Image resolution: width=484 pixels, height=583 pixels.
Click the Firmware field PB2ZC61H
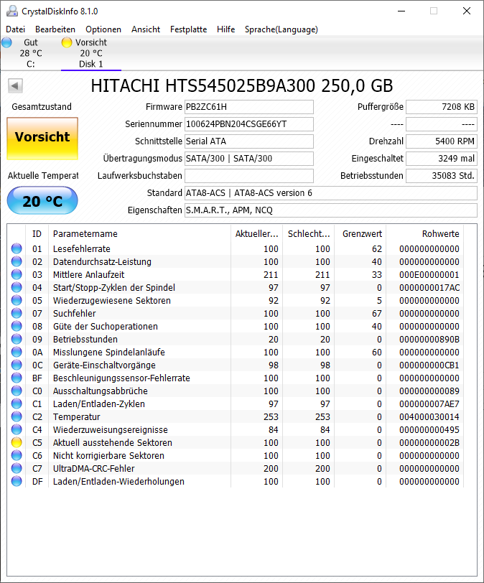pos(249,107)
